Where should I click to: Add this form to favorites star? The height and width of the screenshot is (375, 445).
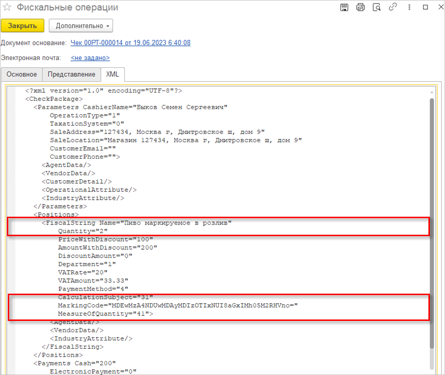(7, 8)
